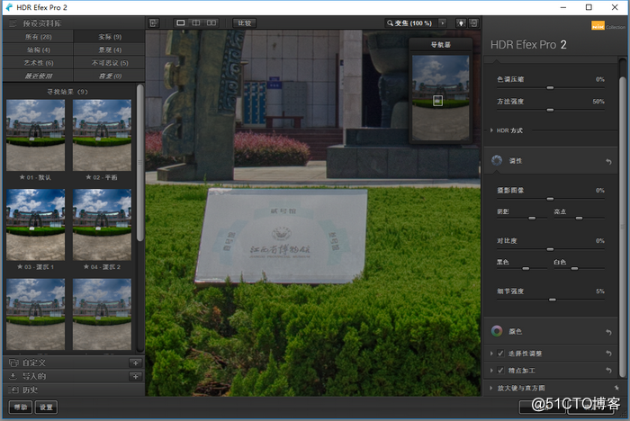
Task: Click the 阴影 shadows slider handle
Action: (x=532, y=218)
